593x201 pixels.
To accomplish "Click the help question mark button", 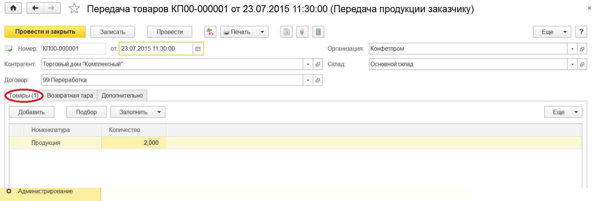I will (x=581, y=32).
